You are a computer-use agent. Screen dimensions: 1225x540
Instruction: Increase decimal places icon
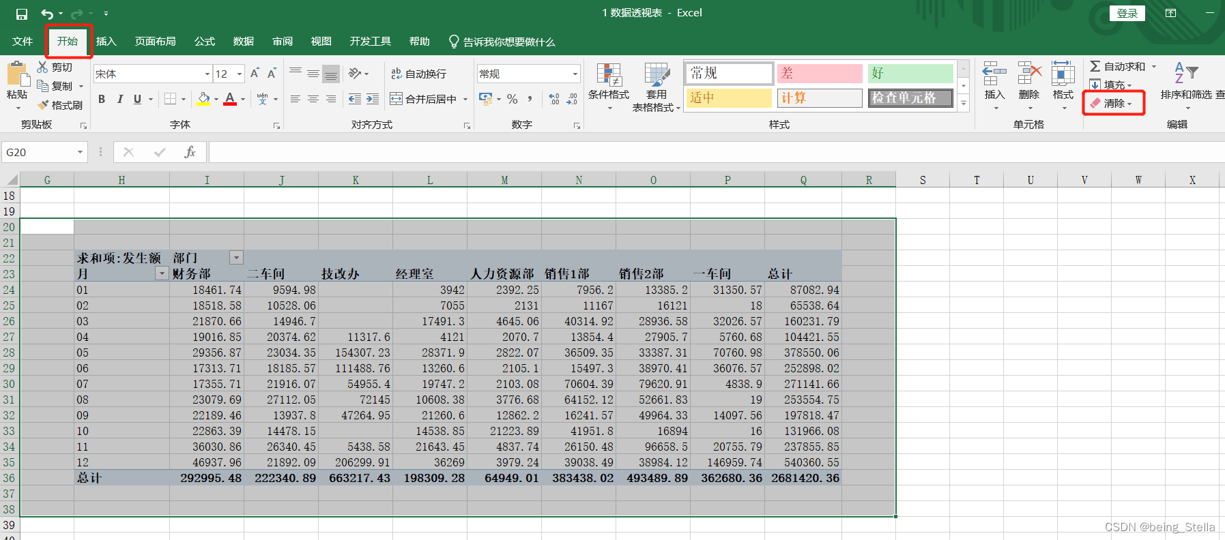pyautogui.click(x=554, y=99)
